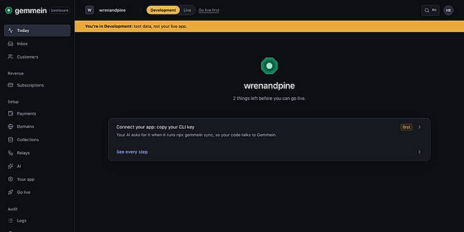
Task: Click the Setup section header
Action: pyautogui.click(x=13, y=101)
